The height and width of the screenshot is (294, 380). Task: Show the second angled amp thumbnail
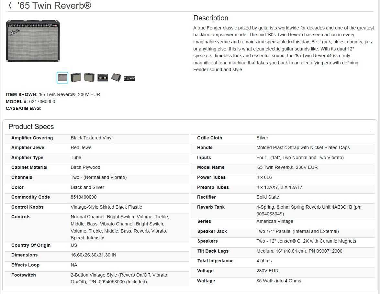pyautogui.click(x=76, y=78)
